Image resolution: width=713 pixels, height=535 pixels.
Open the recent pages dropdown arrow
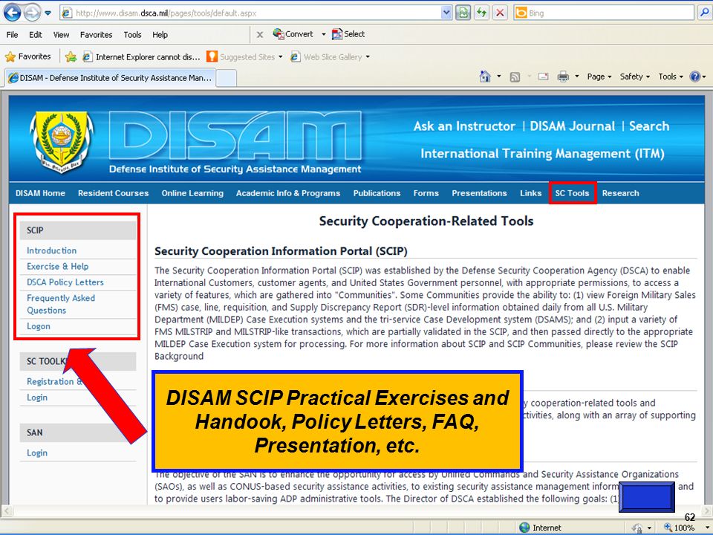pos(48,13)
